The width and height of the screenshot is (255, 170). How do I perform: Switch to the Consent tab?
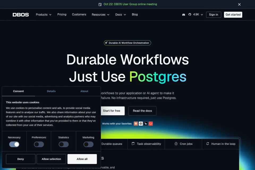[18, 91]
